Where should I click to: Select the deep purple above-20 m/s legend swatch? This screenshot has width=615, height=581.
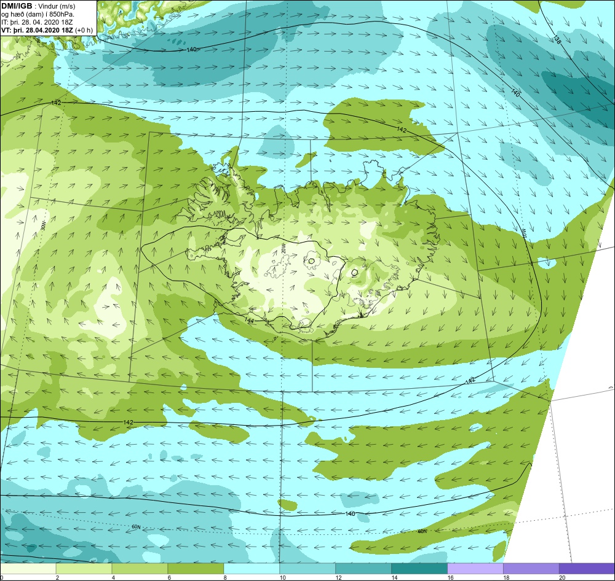tap(587, 568)
